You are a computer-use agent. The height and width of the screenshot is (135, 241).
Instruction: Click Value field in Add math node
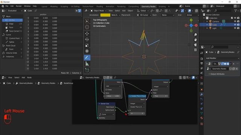[x=113, y=96]
